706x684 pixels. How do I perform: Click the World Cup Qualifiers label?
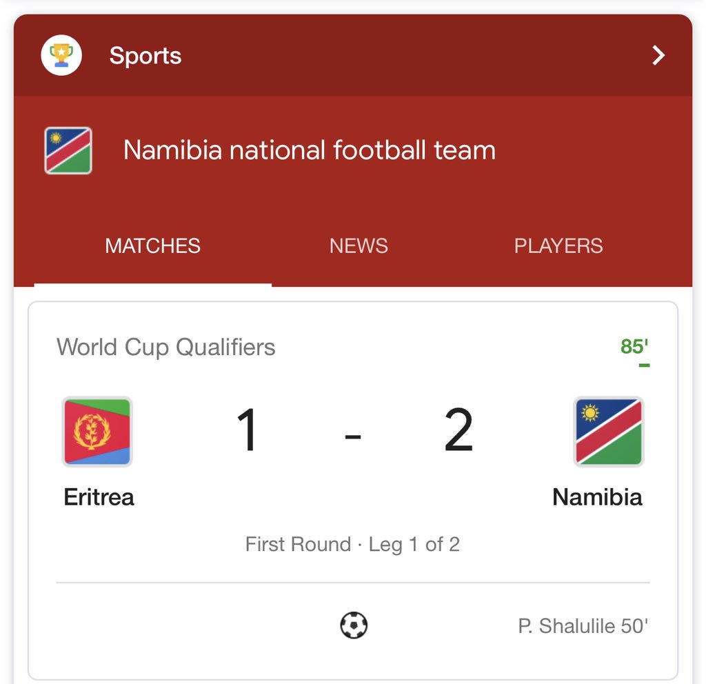click(165, 348)
